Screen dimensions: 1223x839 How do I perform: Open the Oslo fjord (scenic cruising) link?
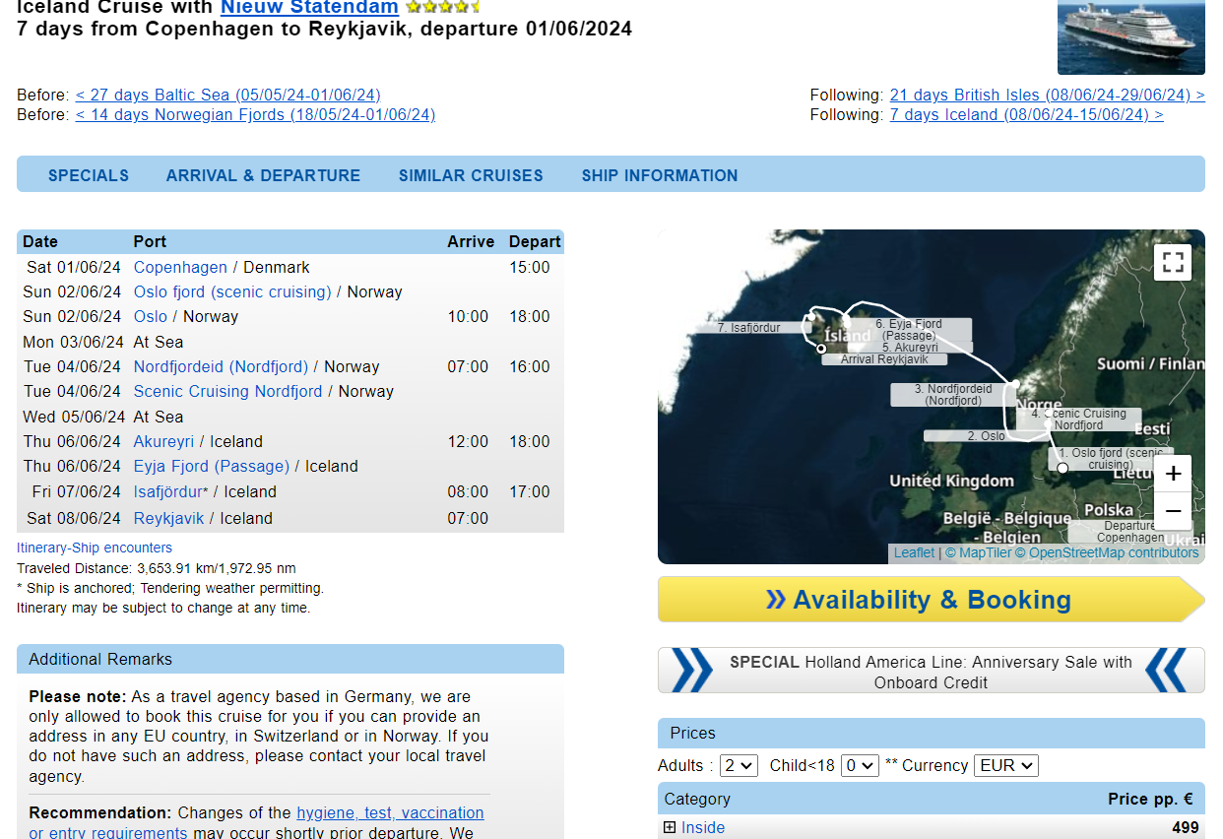(232, 291)
